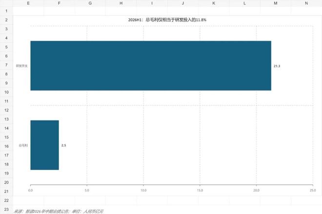
Task: Click the 总毛利 category label
Action: [x=23, y=145]
